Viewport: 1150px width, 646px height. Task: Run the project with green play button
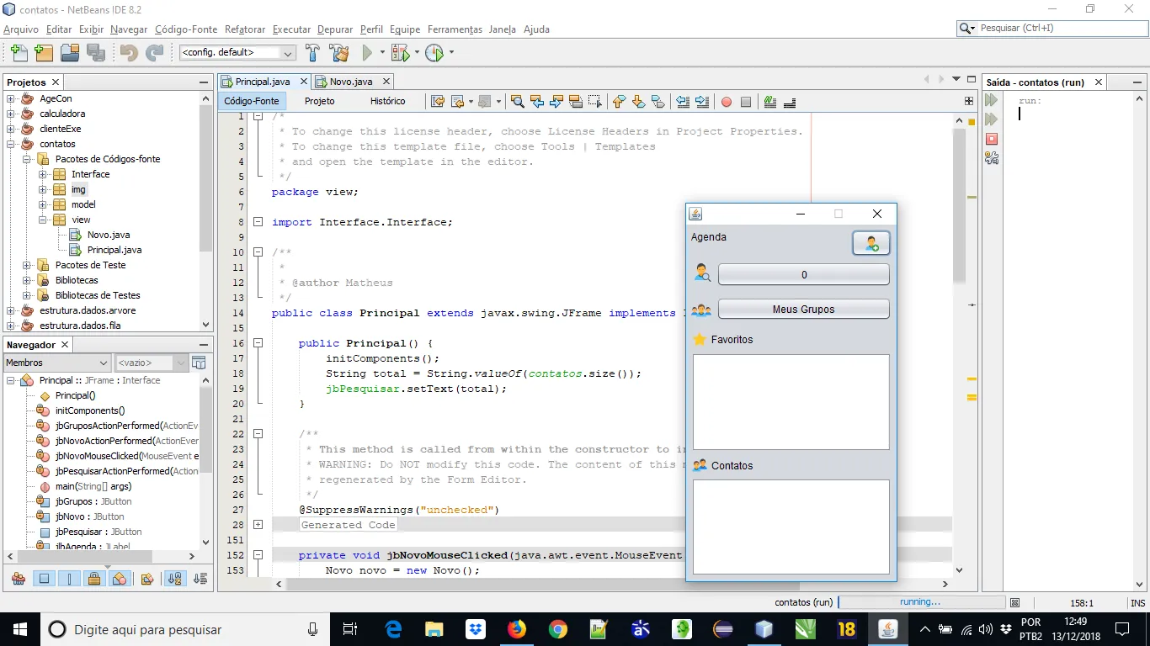click(x=367, y=53)
